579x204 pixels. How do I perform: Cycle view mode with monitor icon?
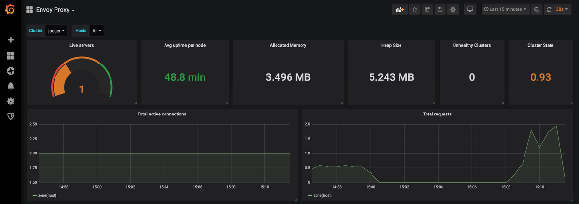tap(470, 9)
